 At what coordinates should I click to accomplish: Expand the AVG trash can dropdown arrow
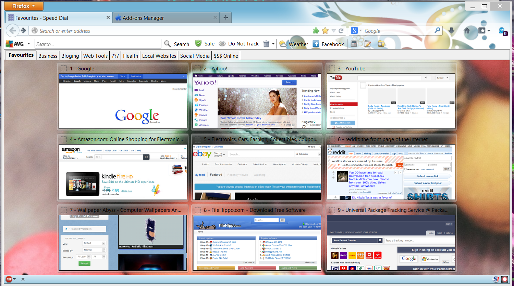[273, 44]
